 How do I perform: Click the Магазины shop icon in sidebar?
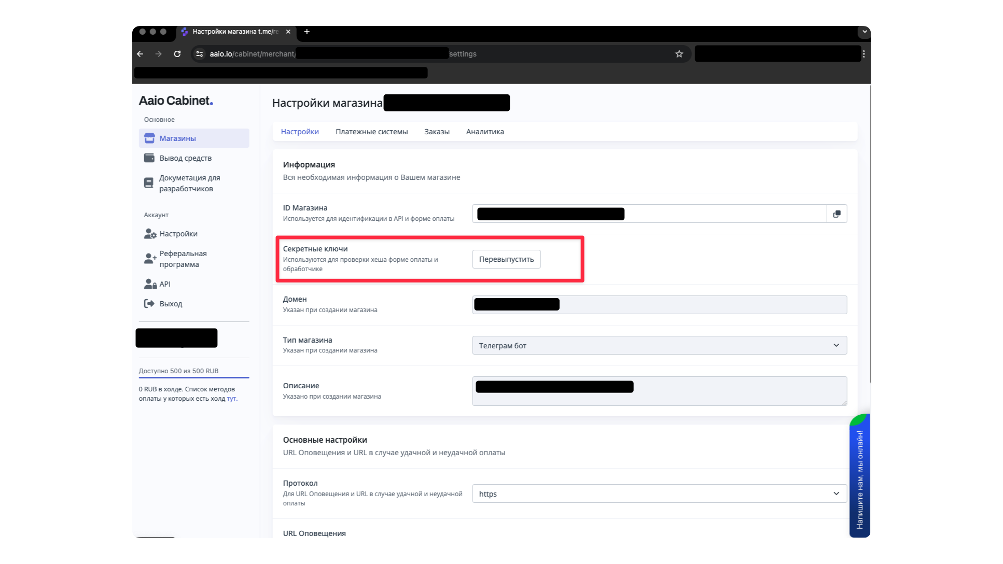coord(149,138)
